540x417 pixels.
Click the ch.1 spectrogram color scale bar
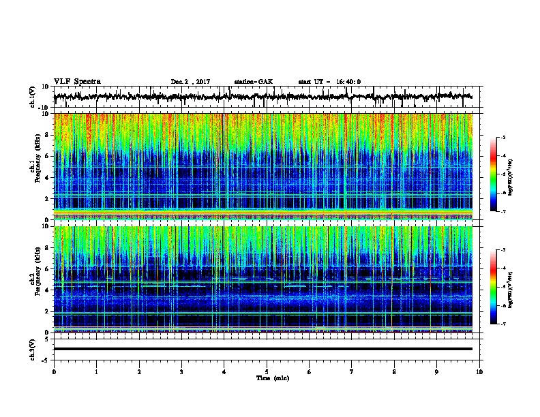pyautogui.click(x=493, y=174)
